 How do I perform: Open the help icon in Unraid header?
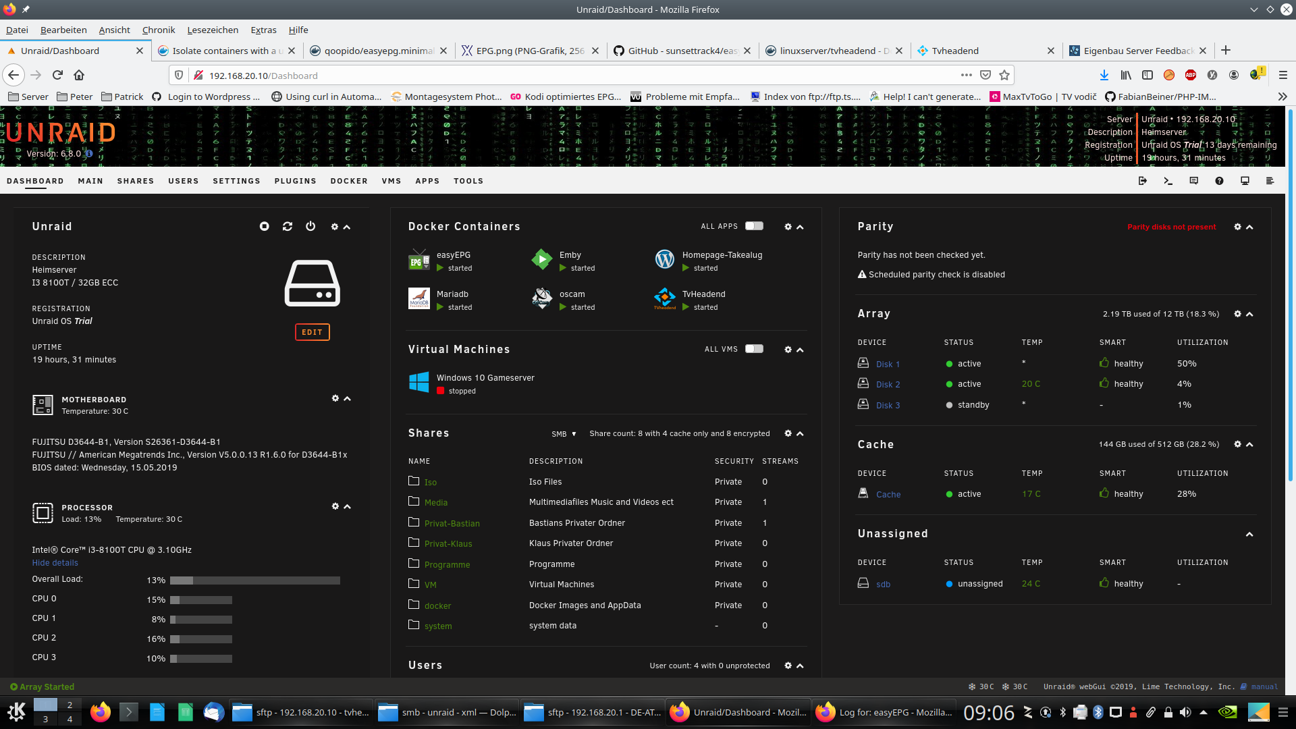coord(1220,181)
